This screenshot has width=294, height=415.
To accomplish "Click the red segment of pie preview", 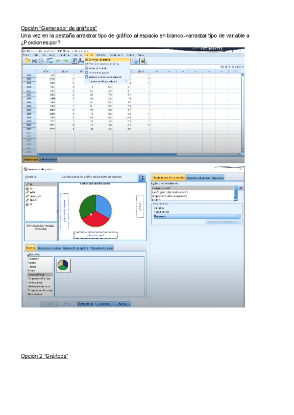I will (x=95, y=219).
